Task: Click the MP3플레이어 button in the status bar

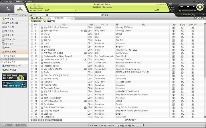Action: click(x=21, y=125)
